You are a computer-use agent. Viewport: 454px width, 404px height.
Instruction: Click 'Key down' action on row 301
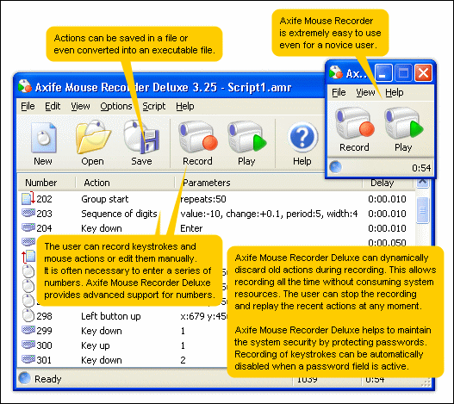coord(102,360)
